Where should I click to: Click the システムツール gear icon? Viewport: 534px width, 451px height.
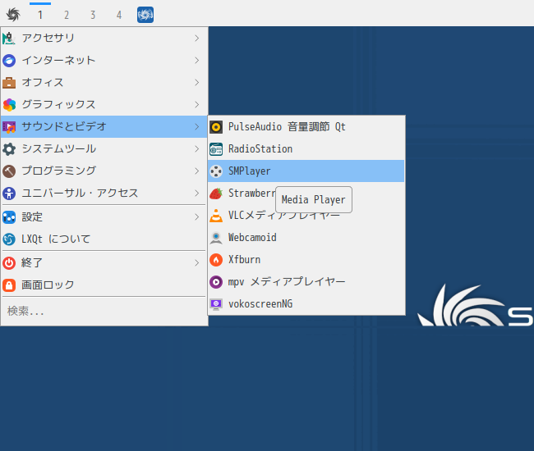(x=9, y=149)
